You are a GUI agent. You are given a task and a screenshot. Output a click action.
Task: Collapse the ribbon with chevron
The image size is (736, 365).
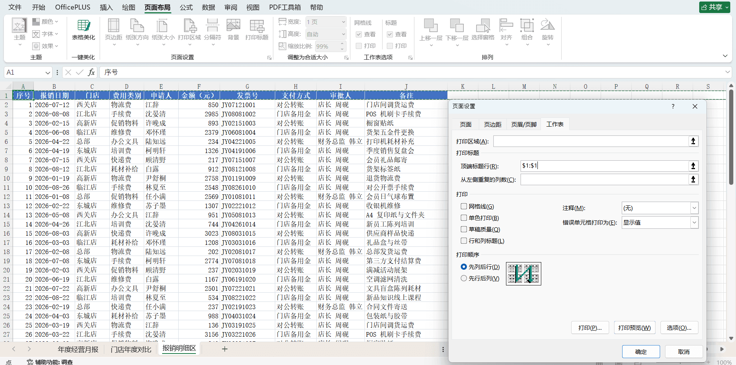[725, 56]
